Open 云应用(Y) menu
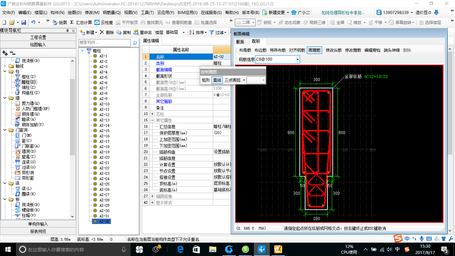 tap(166, 12)
